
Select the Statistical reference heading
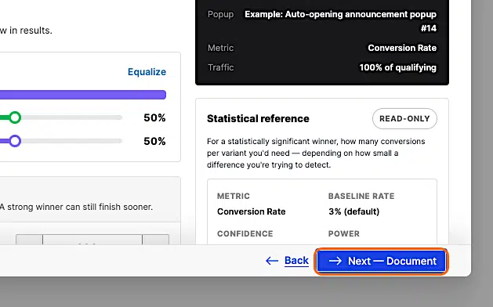[258, 118]
